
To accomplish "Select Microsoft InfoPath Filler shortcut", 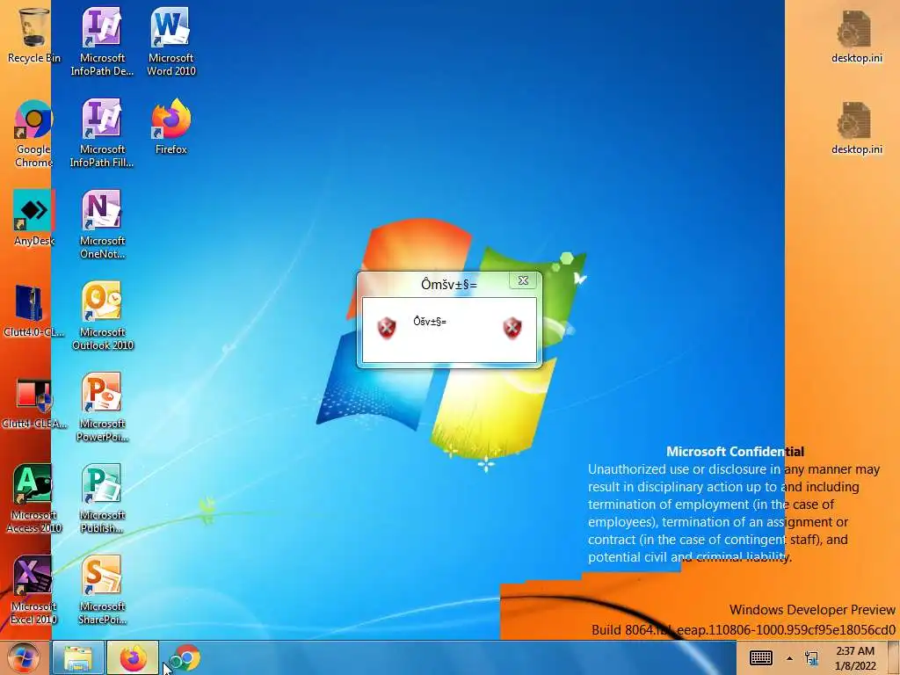I will [x=102, y=134].
